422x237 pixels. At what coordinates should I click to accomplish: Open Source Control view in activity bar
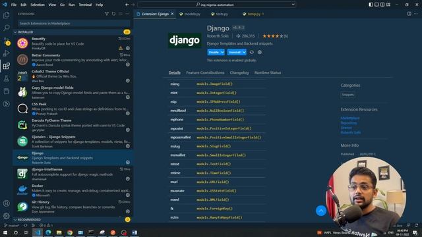(6, 41)
